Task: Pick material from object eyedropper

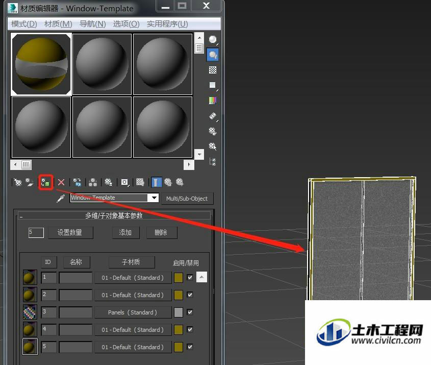Action: point(61,198)
